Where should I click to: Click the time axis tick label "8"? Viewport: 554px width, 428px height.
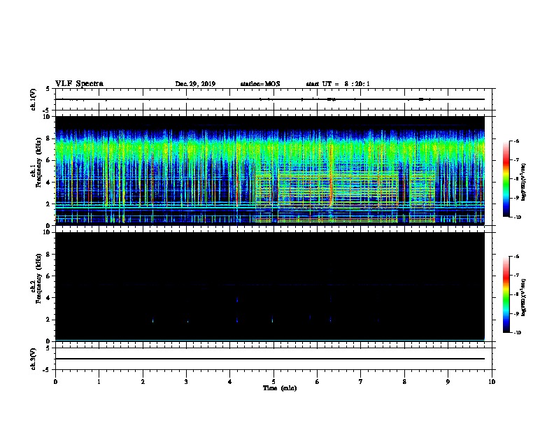[x=404, y=382]
